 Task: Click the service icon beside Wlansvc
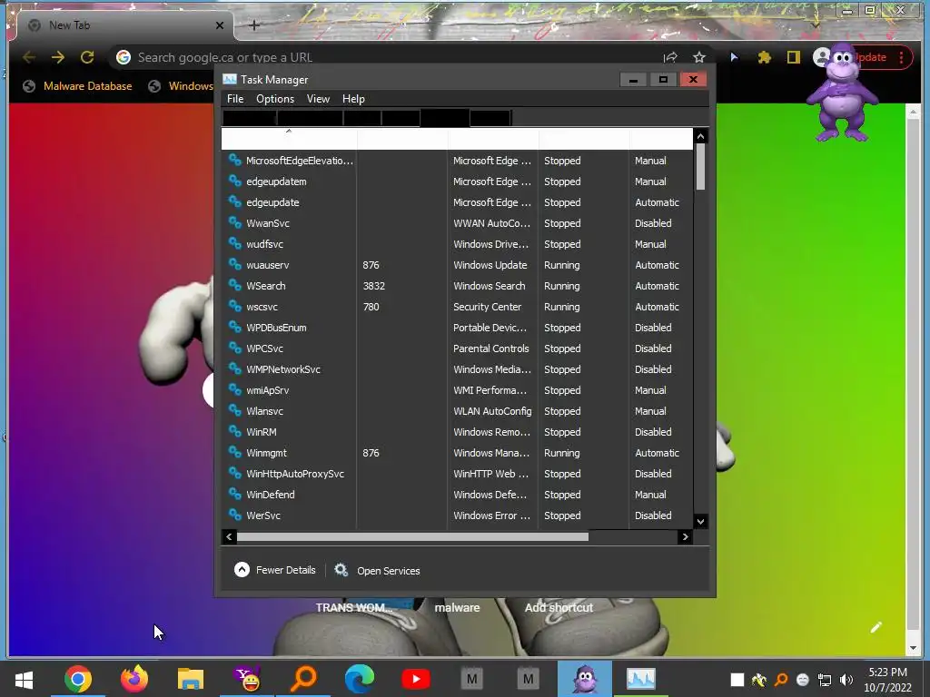pyautogui.click(x=235, y=410)
